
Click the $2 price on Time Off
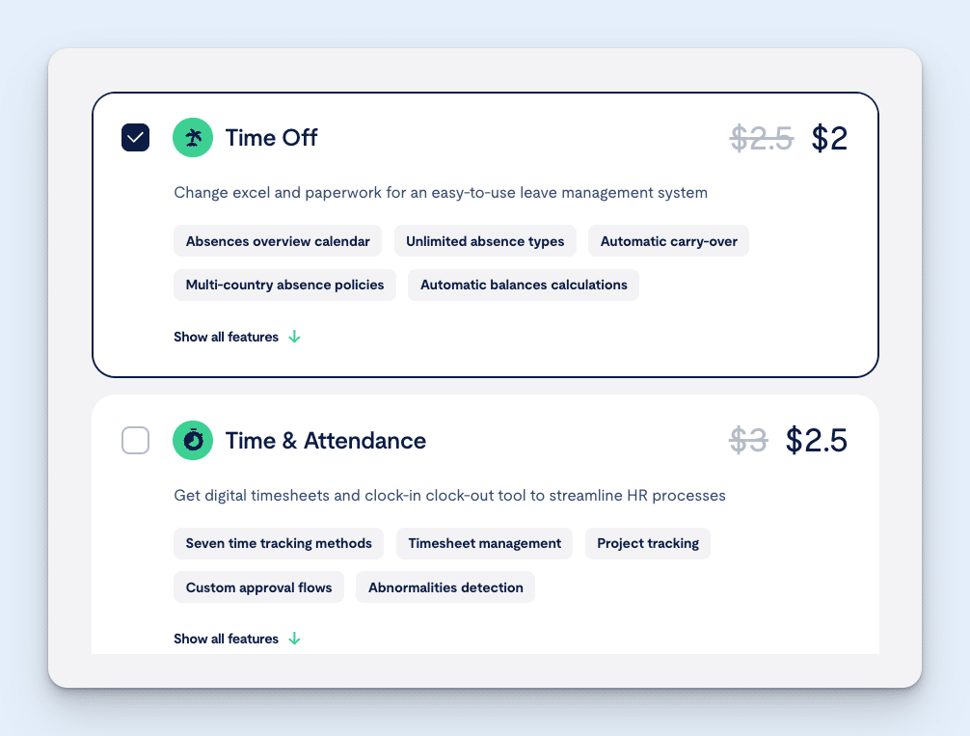pyautogui.click(x=829, y=138)
